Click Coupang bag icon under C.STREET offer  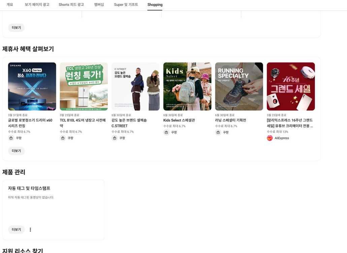(x=115, y=138)
